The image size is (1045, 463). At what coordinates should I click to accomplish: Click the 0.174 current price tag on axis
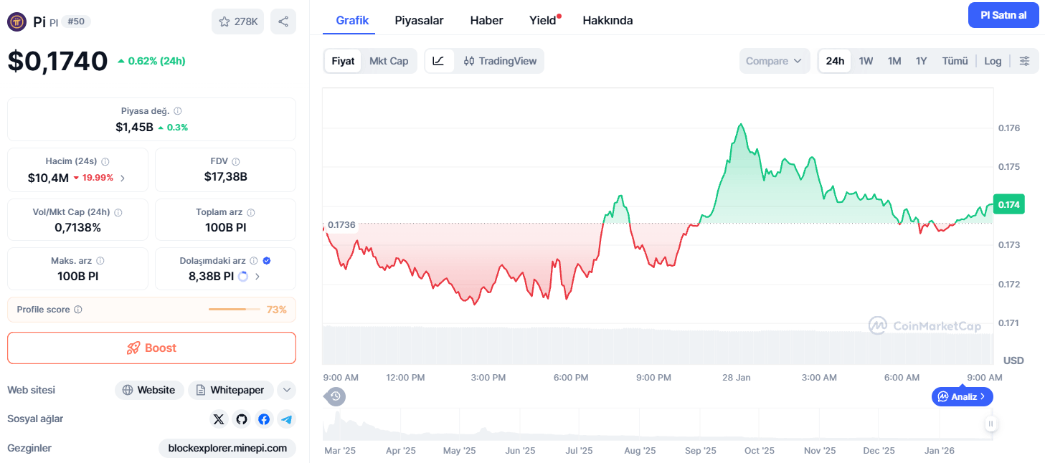coord(1009,204)
